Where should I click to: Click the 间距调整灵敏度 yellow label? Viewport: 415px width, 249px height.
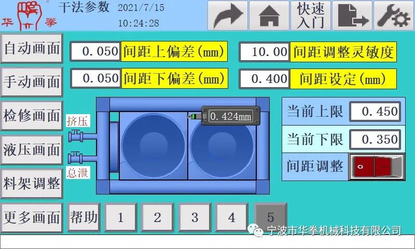pyautogui.click(x=343, y=52)
